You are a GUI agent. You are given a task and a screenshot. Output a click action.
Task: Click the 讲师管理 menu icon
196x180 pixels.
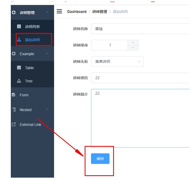[14, 12]
